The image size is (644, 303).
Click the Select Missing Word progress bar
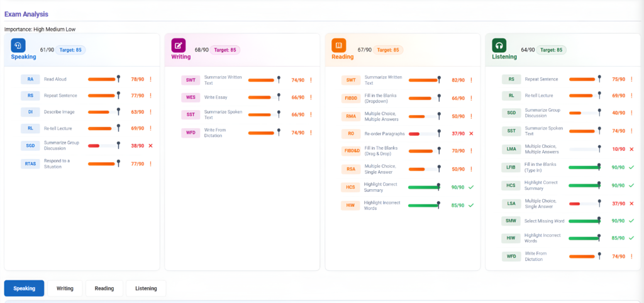coord(584,221)
